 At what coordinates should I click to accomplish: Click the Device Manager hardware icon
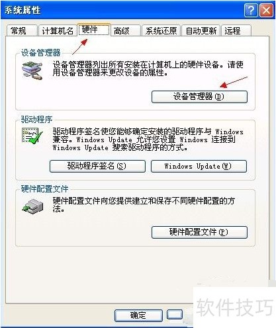[32, 71]
